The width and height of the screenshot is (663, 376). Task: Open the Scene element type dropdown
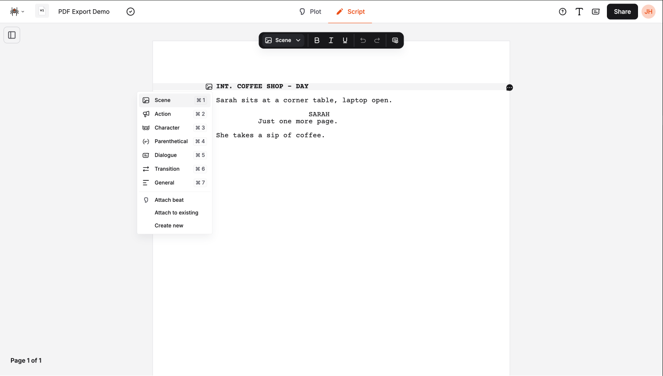tap(282, 40)
